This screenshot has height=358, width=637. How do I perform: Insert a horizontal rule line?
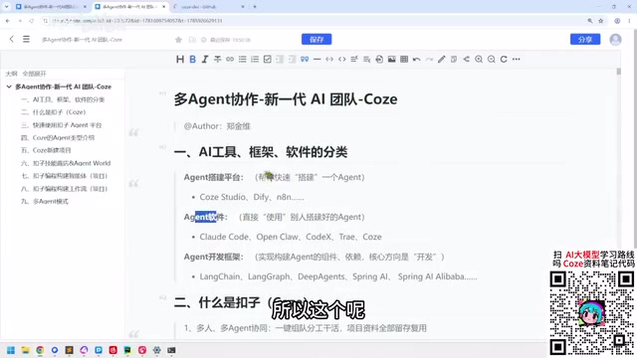(x=318, y=60)
